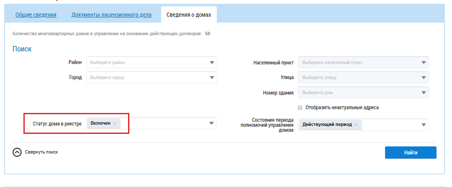Click the Действующий период tag label
Image resolution: width=452 pixels, height=187 pixels.
[x=327, y=125]
